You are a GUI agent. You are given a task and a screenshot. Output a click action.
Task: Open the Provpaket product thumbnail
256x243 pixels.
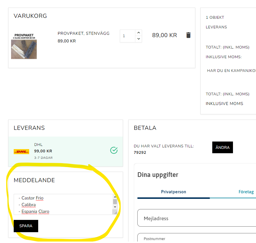24,46
